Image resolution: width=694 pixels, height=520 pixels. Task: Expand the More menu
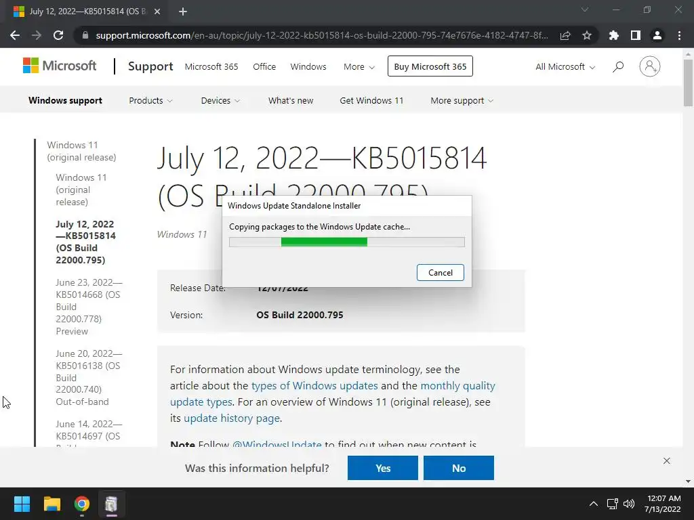pos(359,67)
